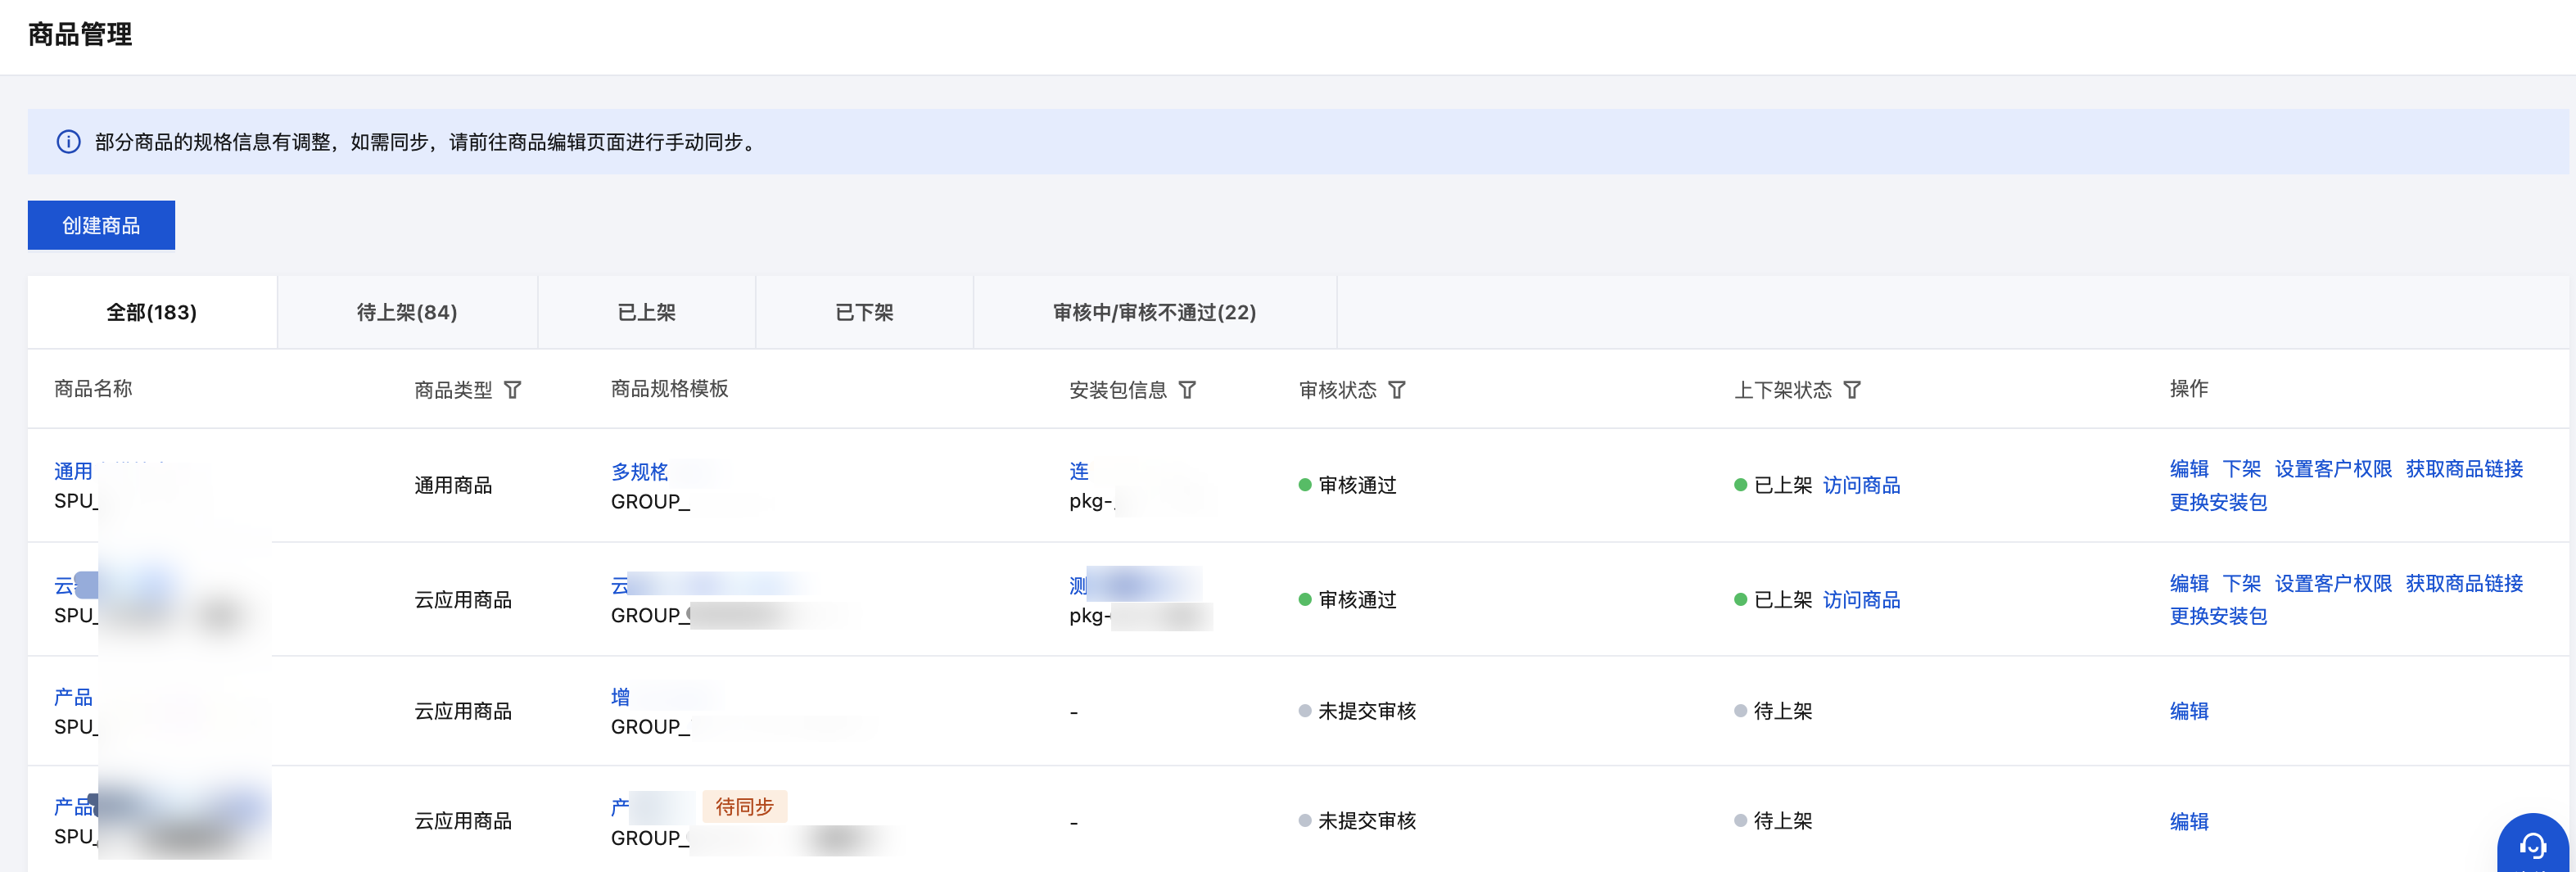Open the customer service headset icon
The height and width of the screenshot is (872, 2576).
coord(2532,846)
